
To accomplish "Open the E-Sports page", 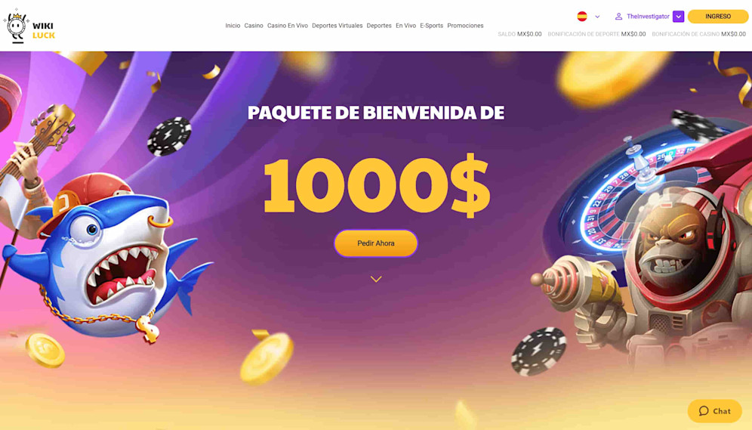I will [432, 26].
